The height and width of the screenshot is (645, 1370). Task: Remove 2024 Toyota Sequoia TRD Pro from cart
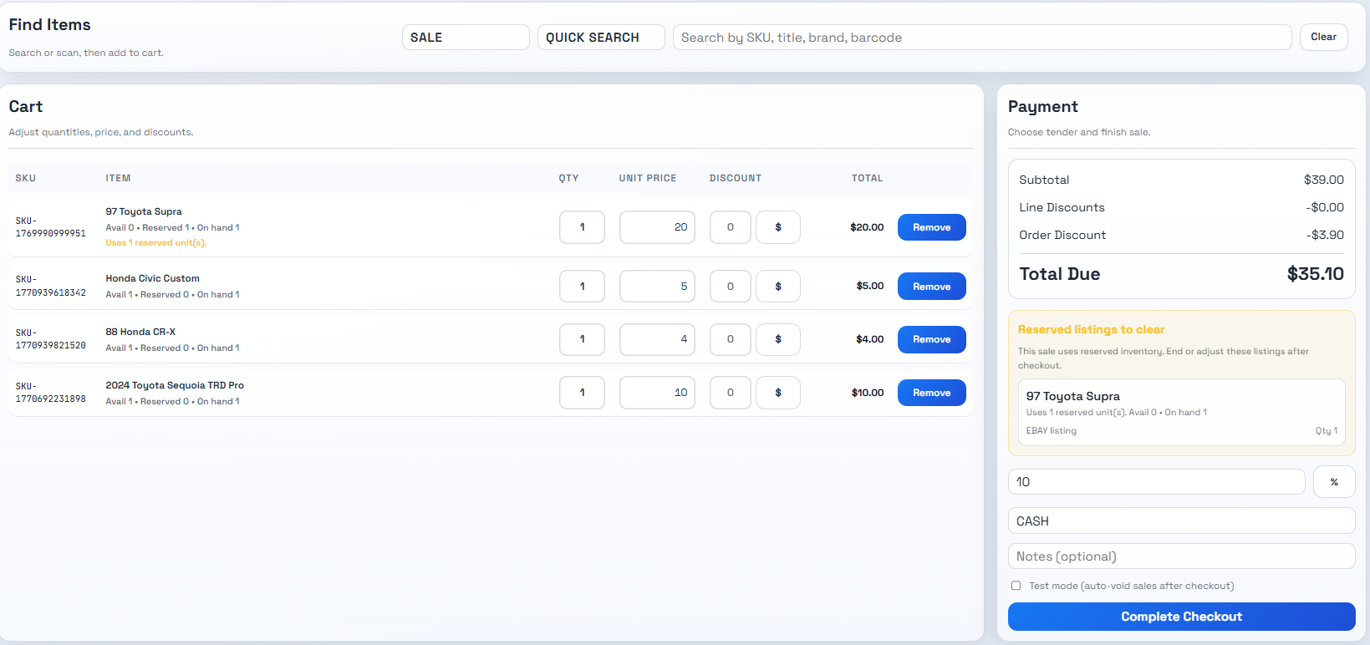[932, 393]
